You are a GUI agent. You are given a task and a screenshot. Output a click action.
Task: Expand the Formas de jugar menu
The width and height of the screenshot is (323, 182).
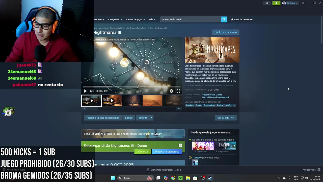135,19
